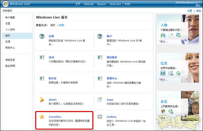This screenshot has height=131, width=203.
Task: Click the 帐户 account avatar icon
Action: [100, 37]
